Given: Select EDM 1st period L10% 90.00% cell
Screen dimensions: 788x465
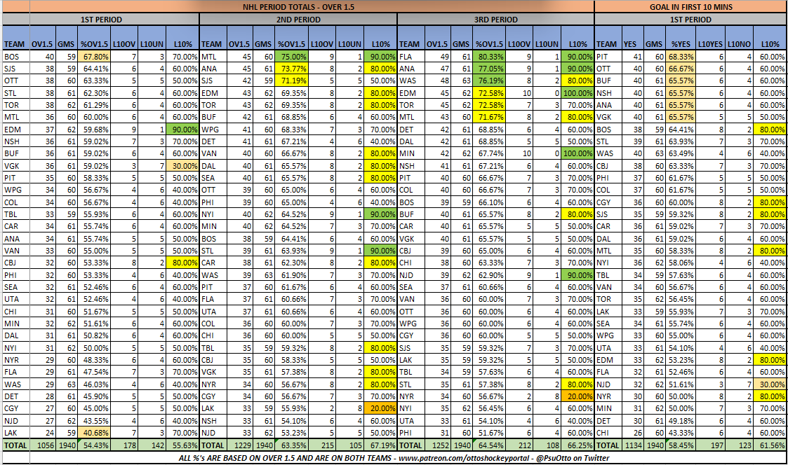Looking at the screenshot, I should click(x=183, y=130).
